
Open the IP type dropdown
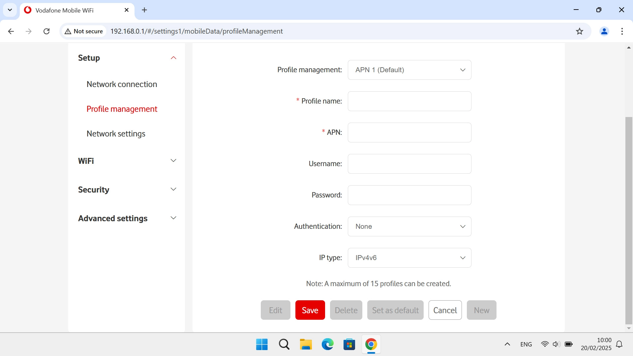click(409, 258)
